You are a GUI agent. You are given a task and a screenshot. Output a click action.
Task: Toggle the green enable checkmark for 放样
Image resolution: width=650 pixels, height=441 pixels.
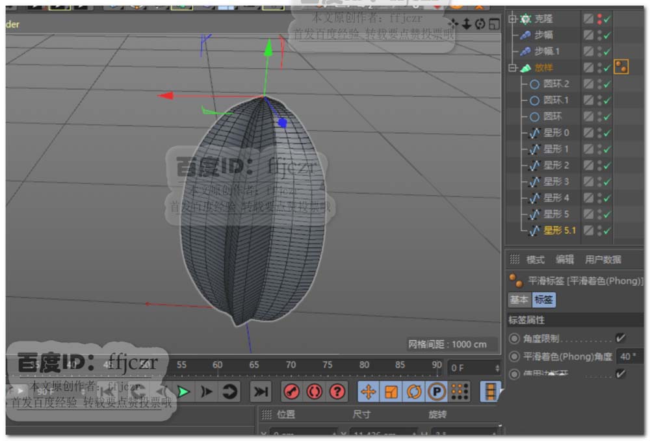(x=607, y=68)
